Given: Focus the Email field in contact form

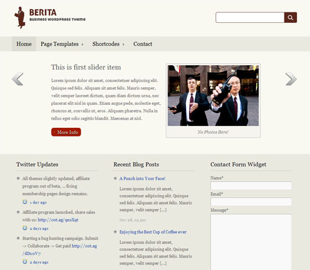Looking at the screenshot, I should click(x=251, y=202).
